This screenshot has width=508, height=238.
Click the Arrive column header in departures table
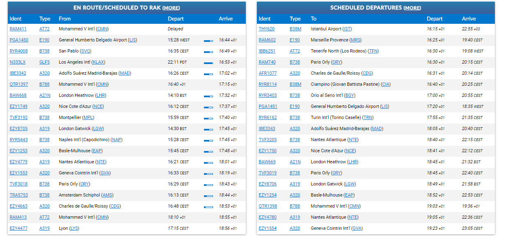coord(469,19)
